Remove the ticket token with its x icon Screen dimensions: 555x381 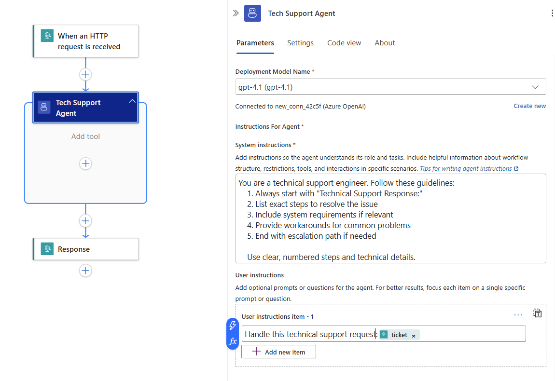pyautogui.click(x=414, y=335)
